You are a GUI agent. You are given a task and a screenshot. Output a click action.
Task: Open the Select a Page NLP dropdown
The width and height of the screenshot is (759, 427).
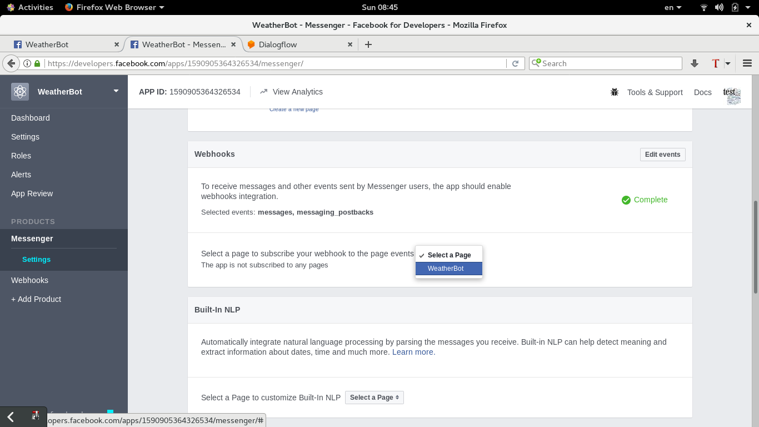point(374,398)
